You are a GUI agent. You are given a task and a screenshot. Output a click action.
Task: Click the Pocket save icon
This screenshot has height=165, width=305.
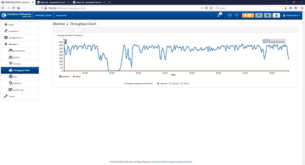point(206,8)
